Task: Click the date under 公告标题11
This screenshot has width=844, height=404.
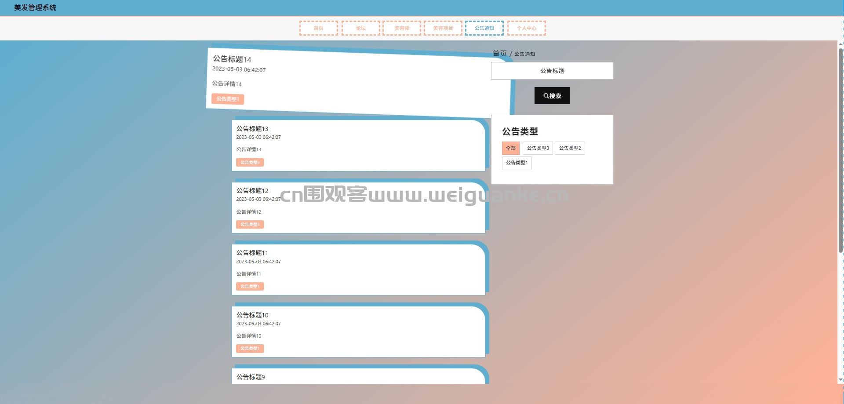Action: click(x=258, y=262)
